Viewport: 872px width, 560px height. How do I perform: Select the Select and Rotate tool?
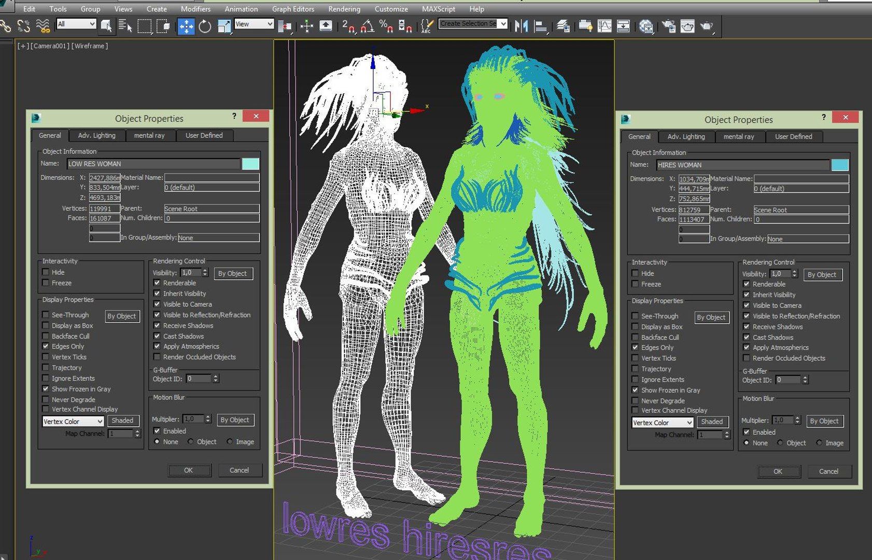click(x=205, y=26)
